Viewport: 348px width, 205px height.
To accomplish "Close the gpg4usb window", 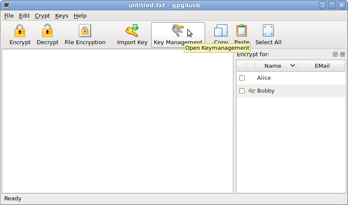I will click(342, 5).
